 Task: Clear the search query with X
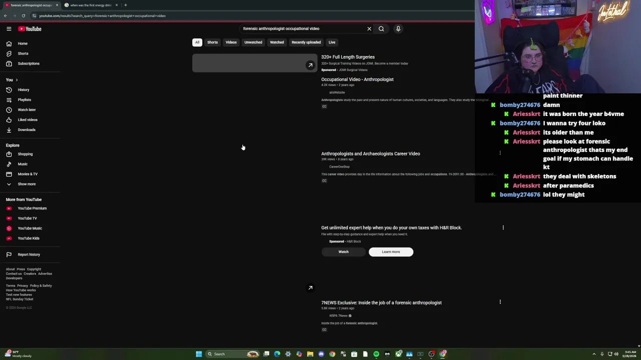pyautogui.click(x=369, y=29)
